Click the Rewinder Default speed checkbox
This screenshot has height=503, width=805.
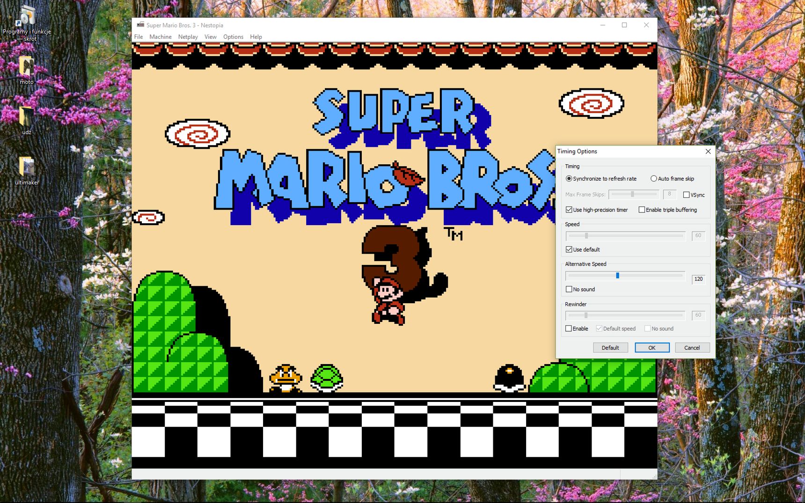coord(615,328)
